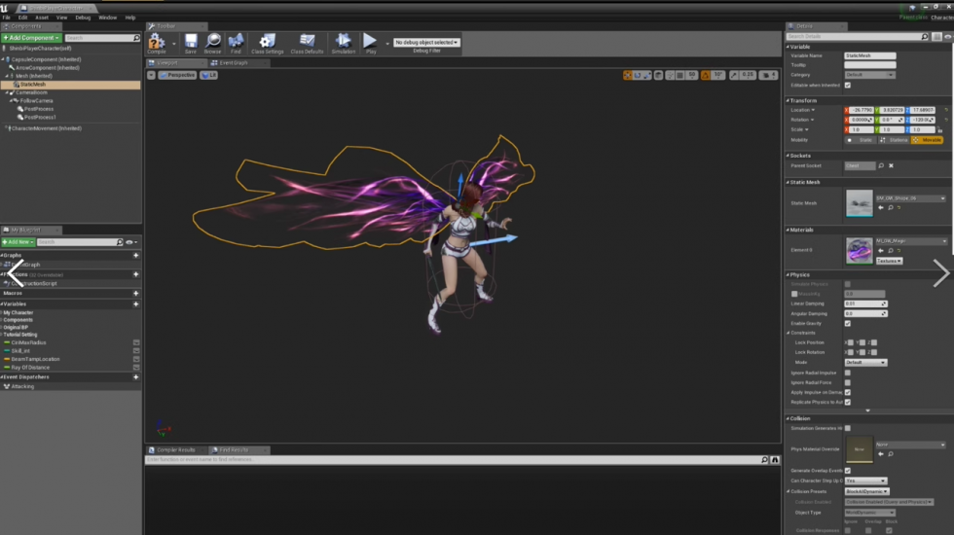This screenshot has height=535, width=954.
Task: Play the blueprint in editor
Action: (370, 42)
